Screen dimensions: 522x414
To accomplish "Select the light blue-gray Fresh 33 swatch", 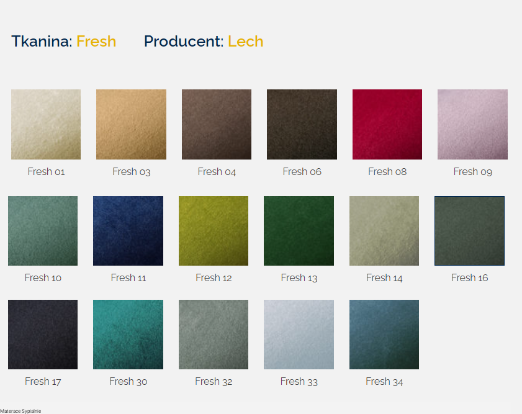I will pyautogui.click(x=299, y=335).
